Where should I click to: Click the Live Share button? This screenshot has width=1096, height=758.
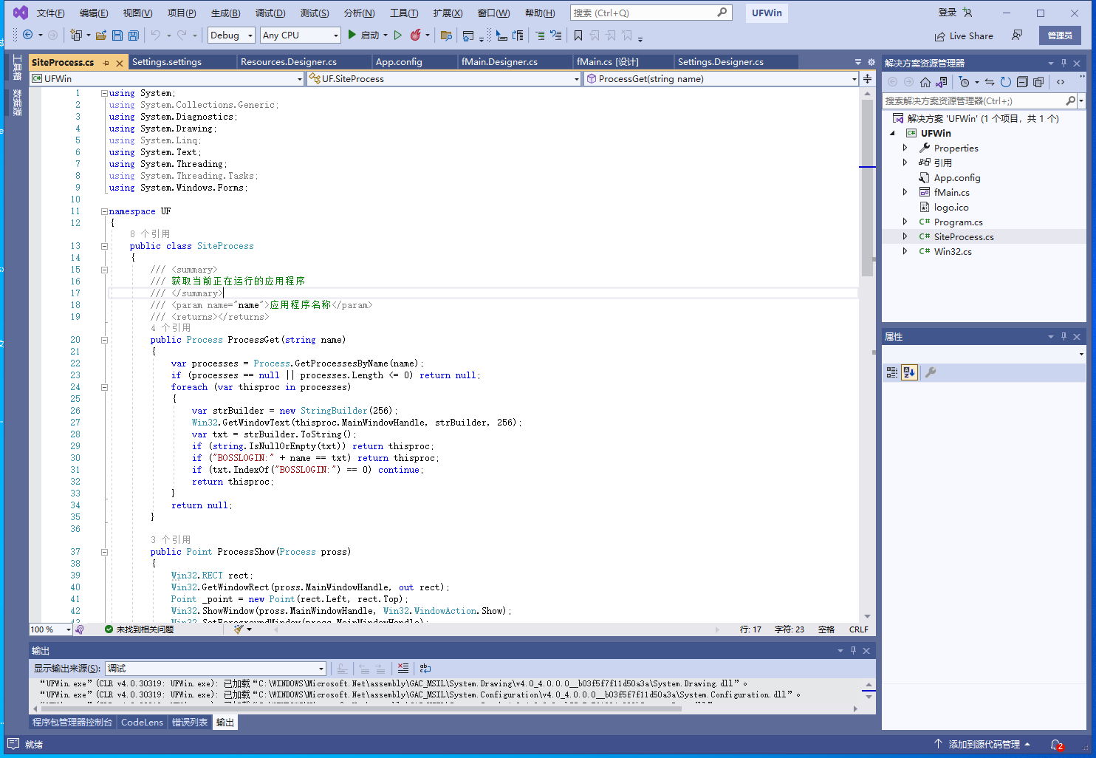click(964, 35)
